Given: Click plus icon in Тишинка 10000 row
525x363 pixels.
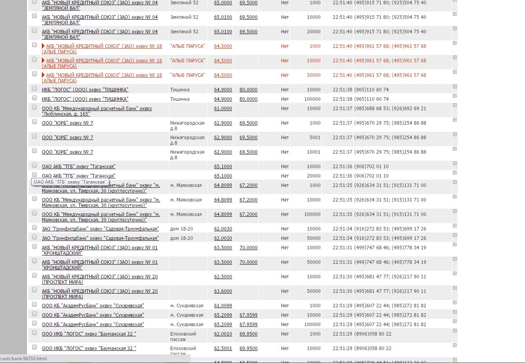Looking at the screenshot, I should tap(455, 87).
